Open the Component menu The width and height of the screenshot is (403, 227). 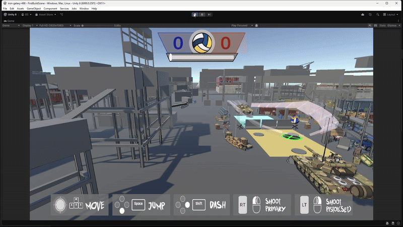click(50, 9)
